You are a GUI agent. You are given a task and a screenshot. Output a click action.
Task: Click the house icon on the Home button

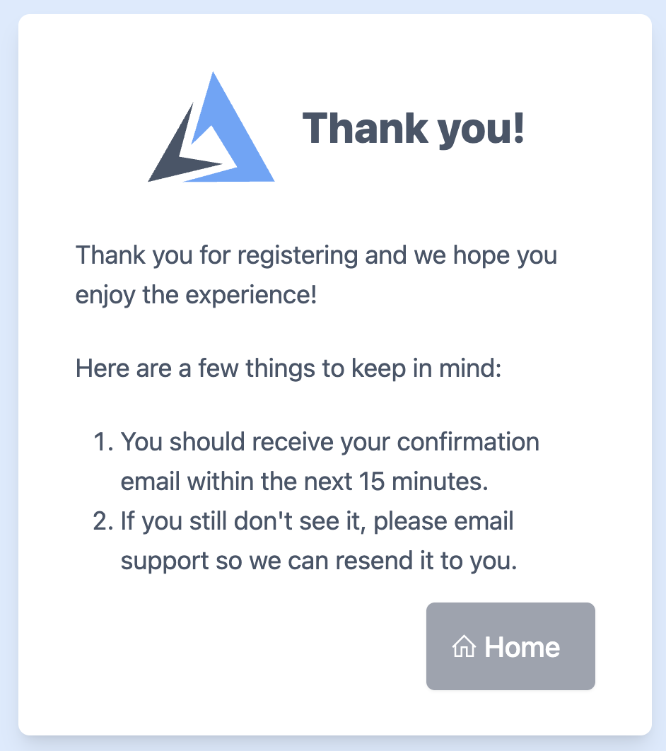pyautogui.click(x=464, y=646)
